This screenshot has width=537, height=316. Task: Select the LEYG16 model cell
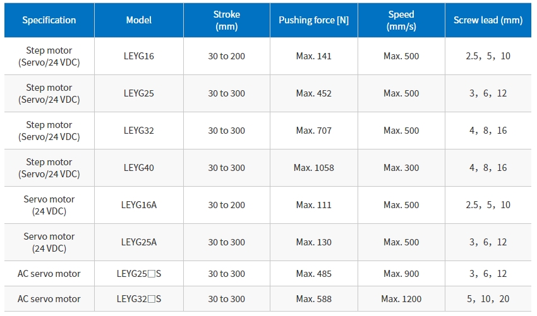(139, 56)
